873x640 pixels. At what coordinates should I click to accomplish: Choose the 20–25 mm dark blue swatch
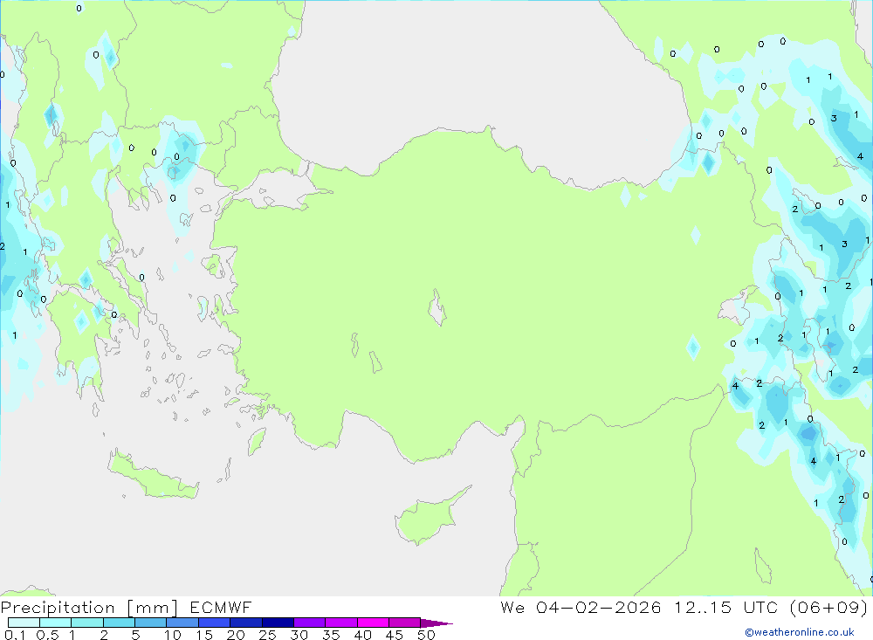coord(245,623)
